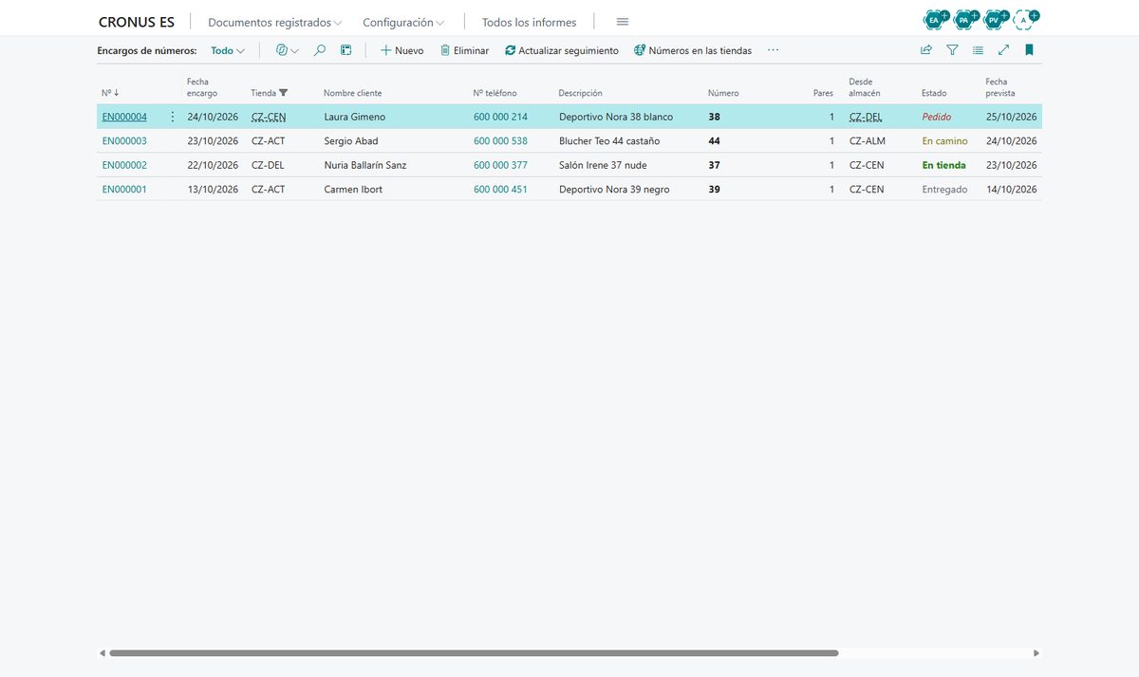This screenshot has width=1139, height=677.
Task: Open the Todo view selector dropdown
Action: click(228, 50)
